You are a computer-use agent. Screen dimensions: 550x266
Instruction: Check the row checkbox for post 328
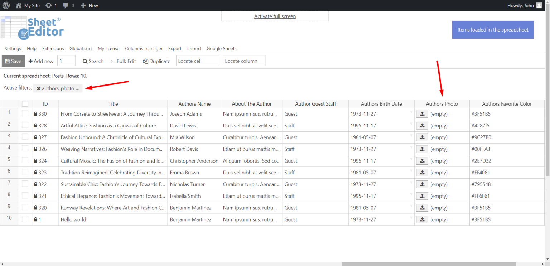click(x=25, y=125)
